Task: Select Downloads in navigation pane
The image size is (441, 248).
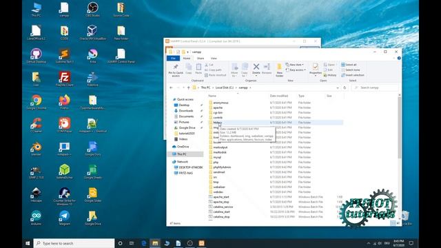Action: [186, 110]
